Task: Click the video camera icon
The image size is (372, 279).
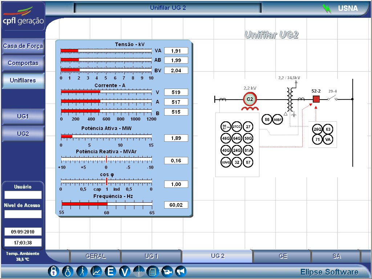Action: click(x=167, y=271)
